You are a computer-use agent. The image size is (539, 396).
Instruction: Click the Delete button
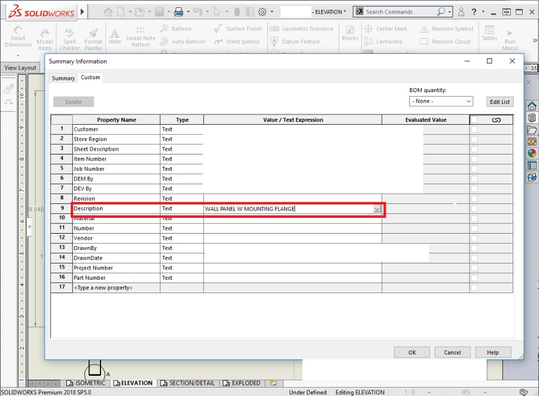pos(74,102)
